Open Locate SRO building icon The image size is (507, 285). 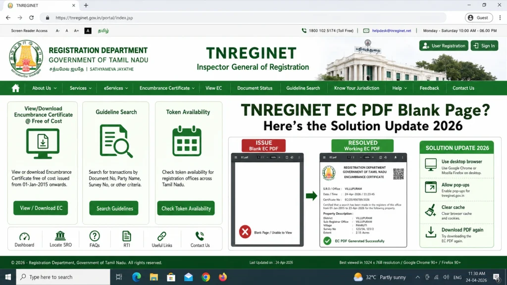tap(60, 236)
